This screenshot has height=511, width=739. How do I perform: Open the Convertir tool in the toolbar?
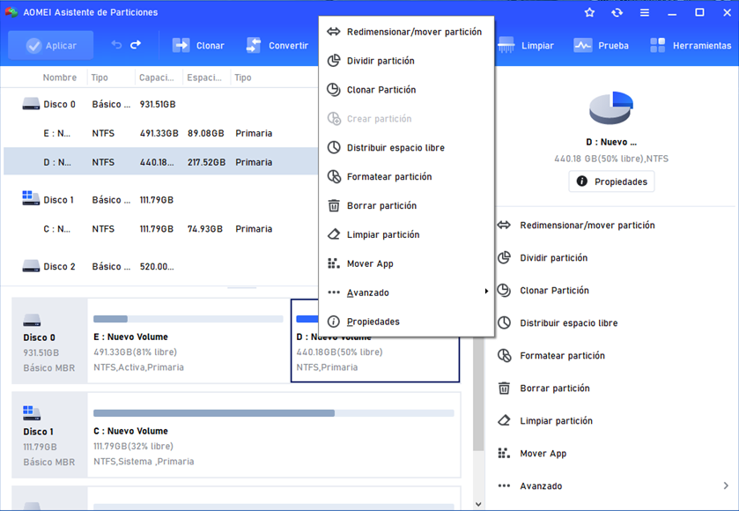[x=277, y=46]
